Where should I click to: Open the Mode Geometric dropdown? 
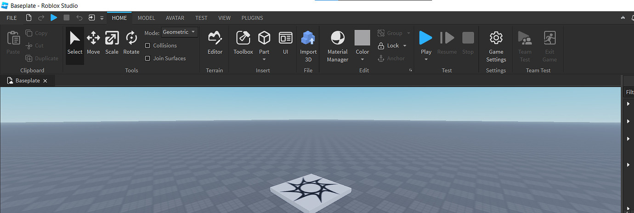click(x=180, y=32)
